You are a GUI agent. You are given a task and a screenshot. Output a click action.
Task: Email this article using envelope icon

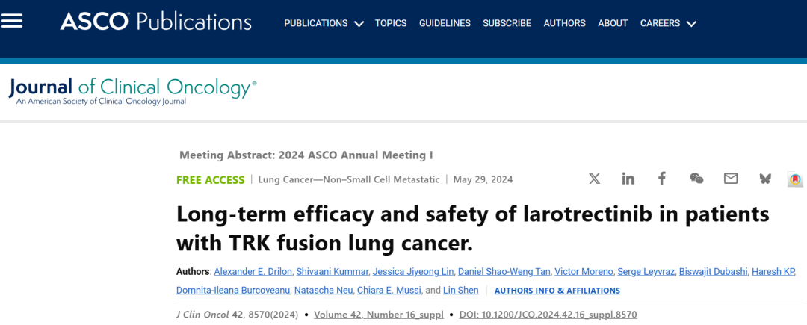pyautogui.click(x=730, y=179)
